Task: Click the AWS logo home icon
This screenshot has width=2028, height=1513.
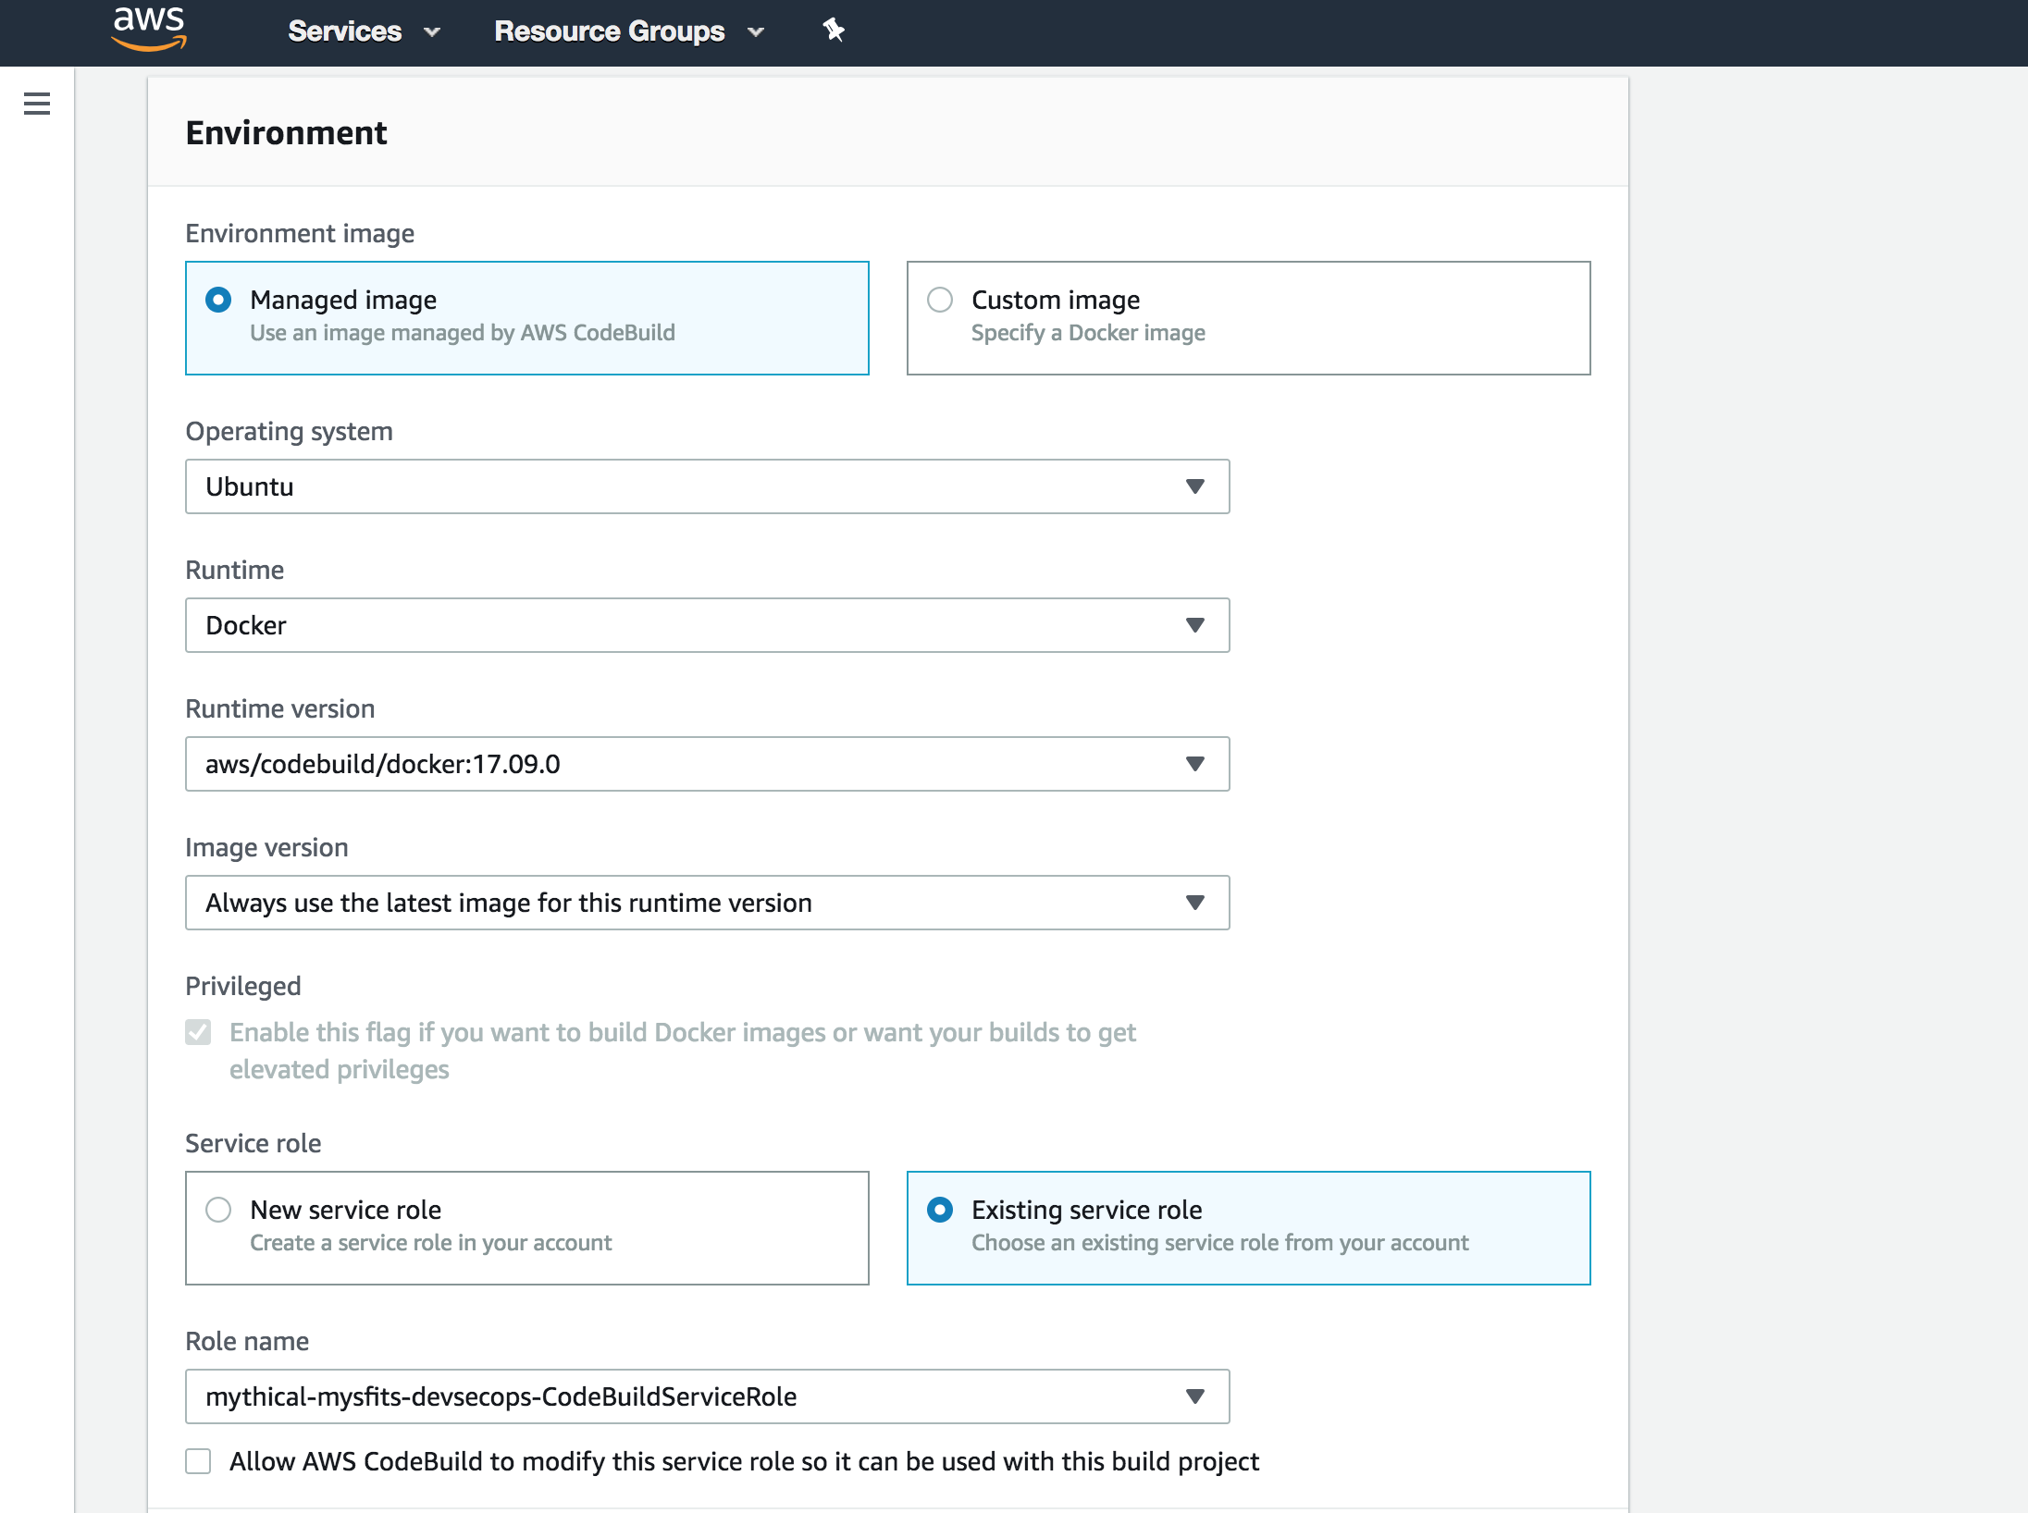Action: (x=149, y=29)
